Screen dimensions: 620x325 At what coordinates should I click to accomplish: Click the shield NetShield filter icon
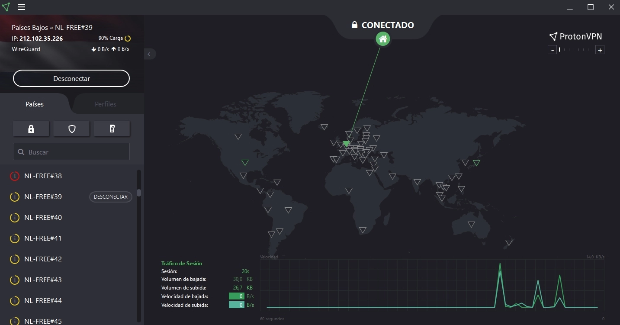point(71,129)
